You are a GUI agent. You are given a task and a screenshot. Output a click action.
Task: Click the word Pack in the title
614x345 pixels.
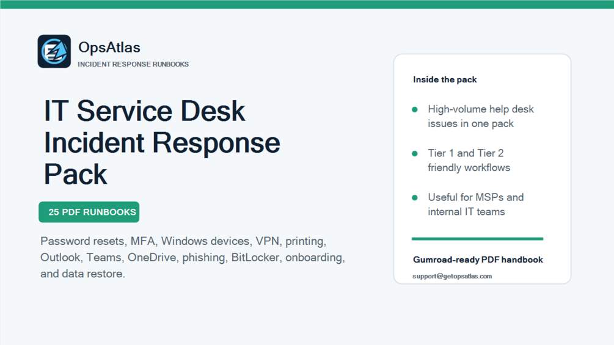(x=75, y=174)
